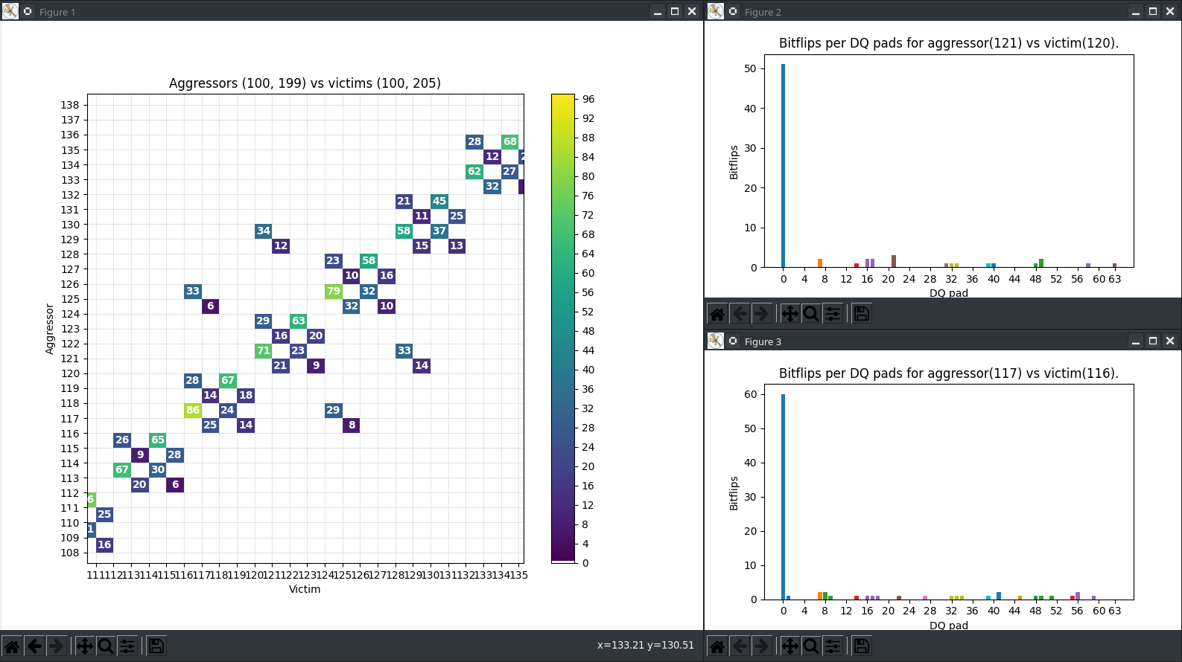Click Home icon in Figure 2 toolbar
The image size is (1182, 662).
point(717,314)
